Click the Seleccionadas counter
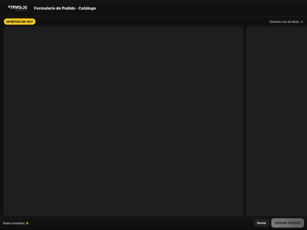 click(x=16, y=223)
